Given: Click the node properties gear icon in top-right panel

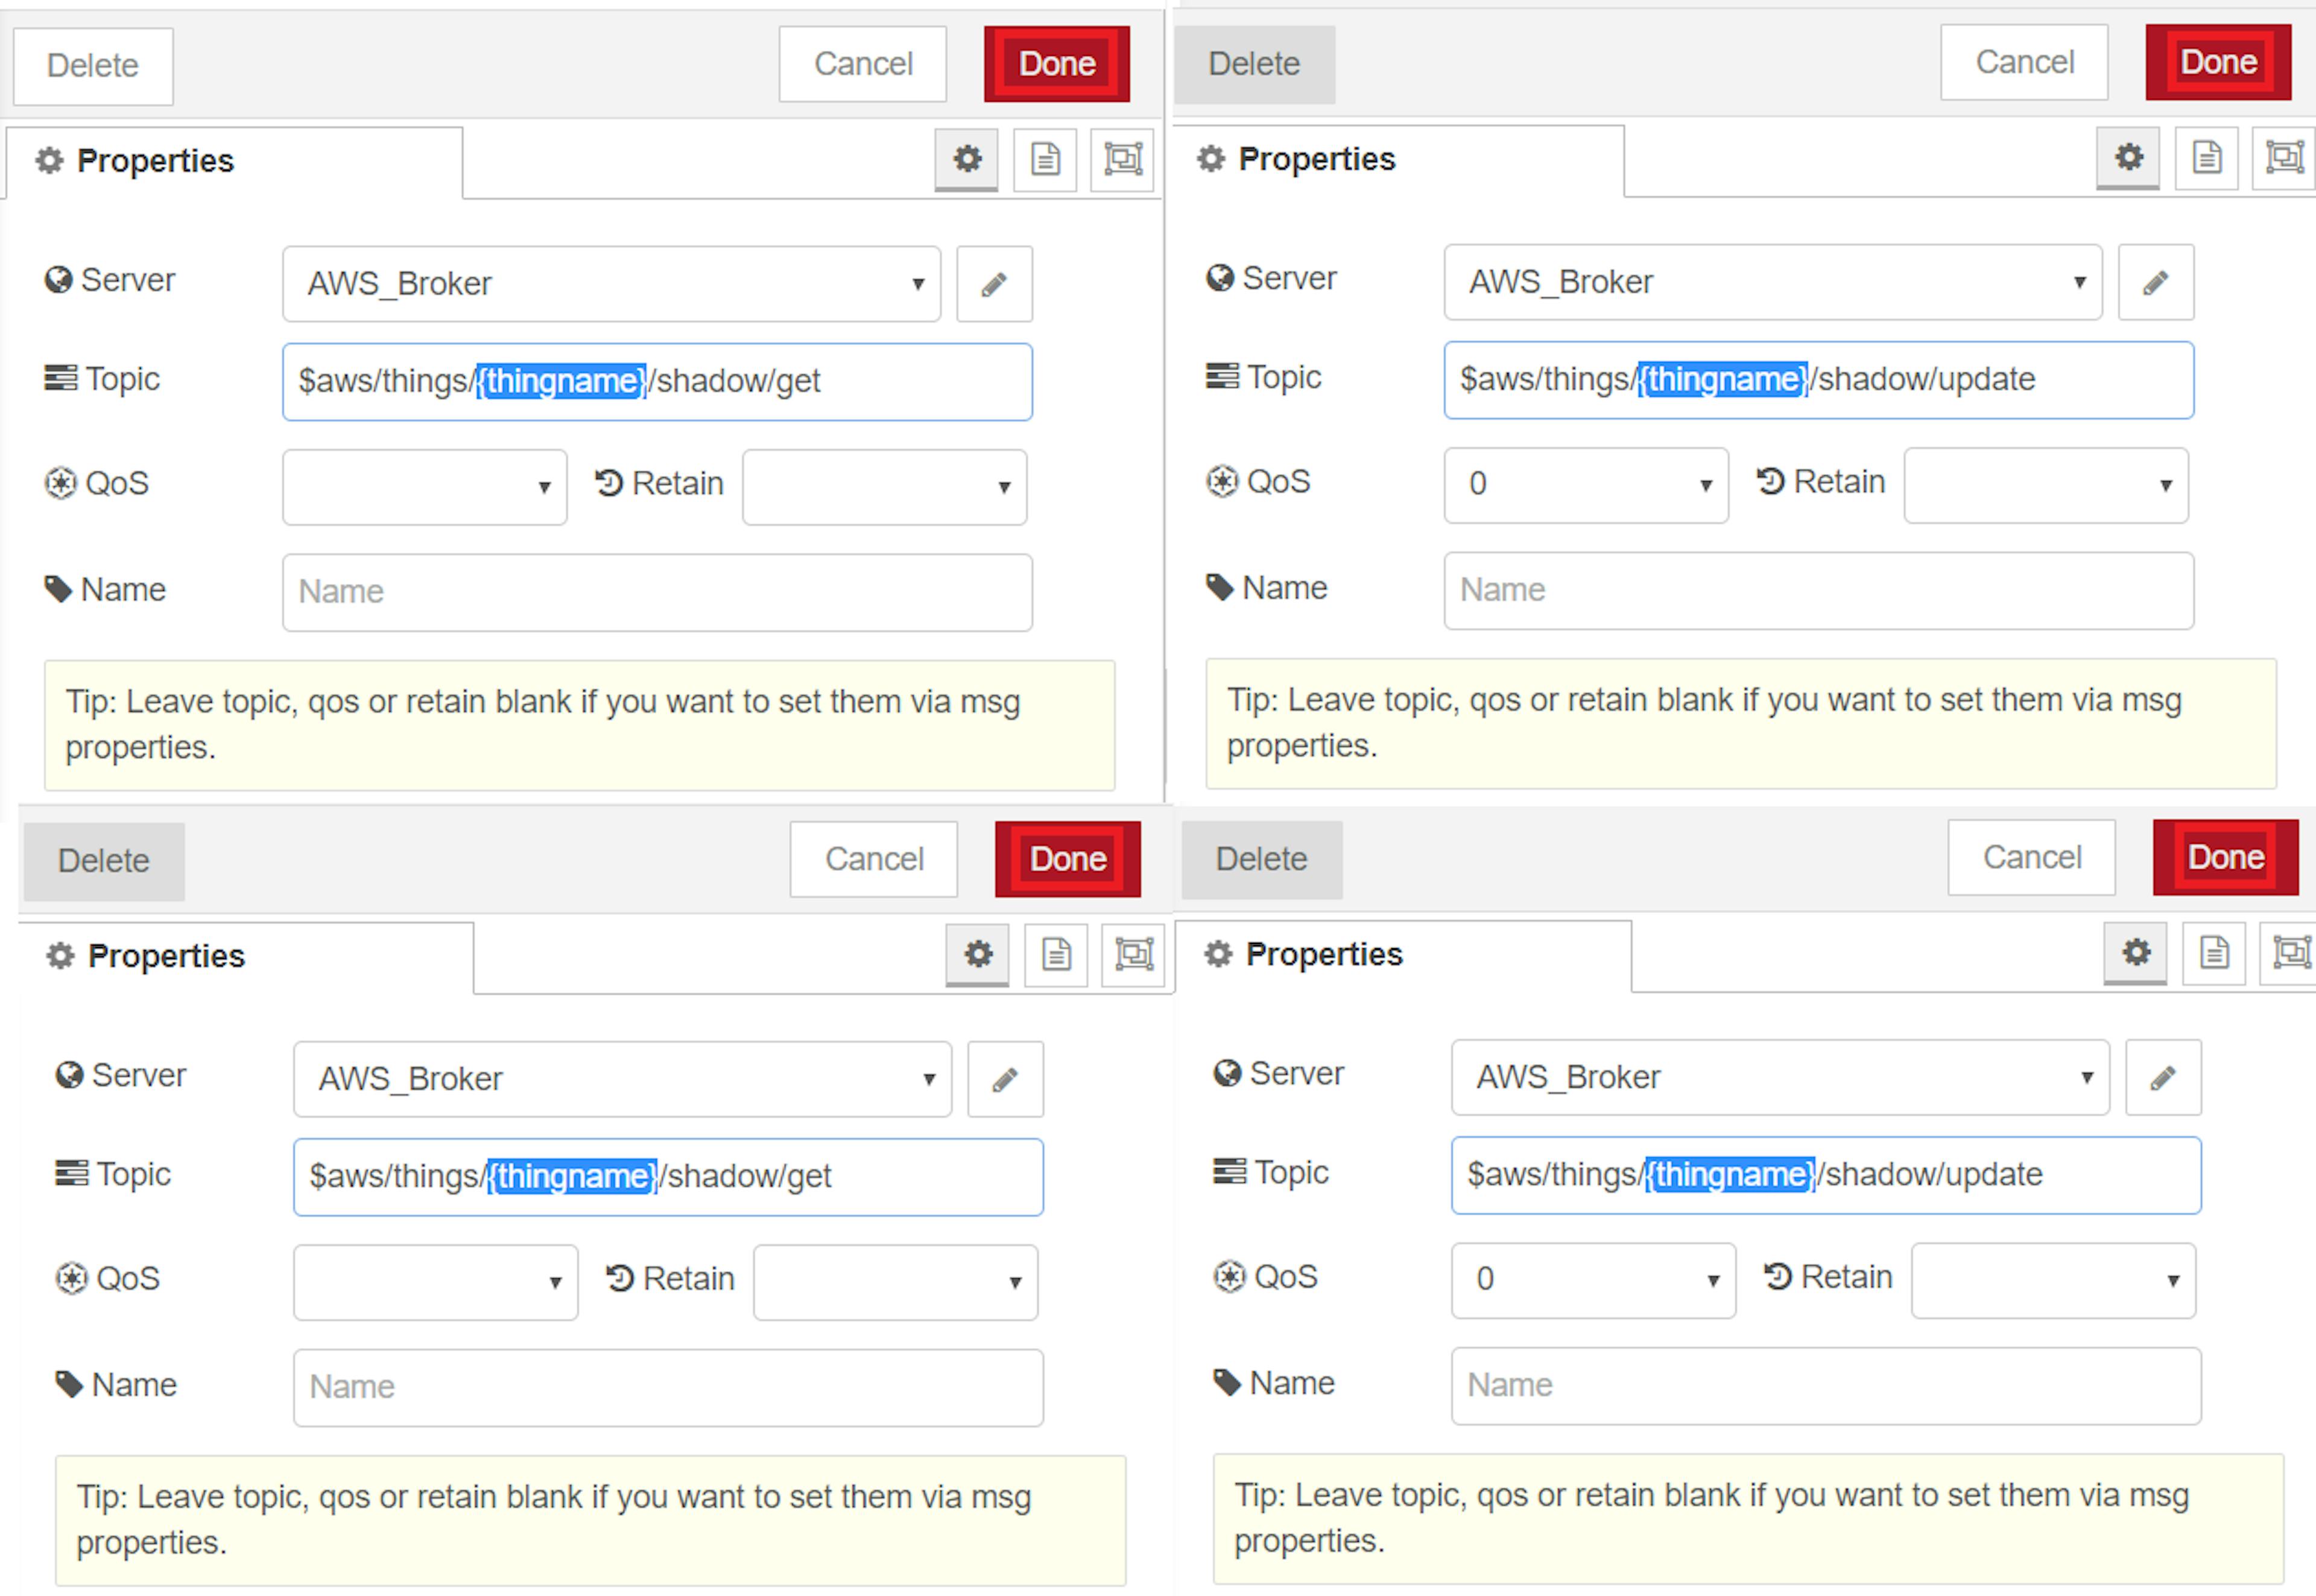Looking at the screenshot, I should 2128,157.
